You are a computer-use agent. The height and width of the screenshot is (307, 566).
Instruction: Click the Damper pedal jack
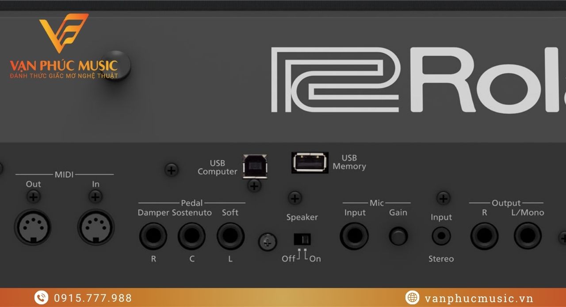point(153,236)
